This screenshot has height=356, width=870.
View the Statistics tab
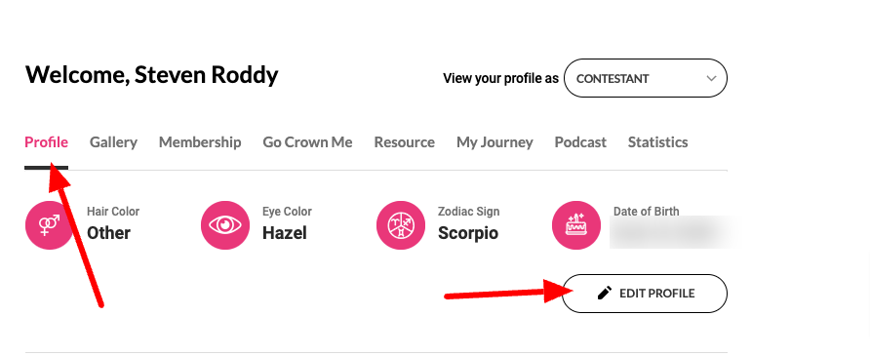coord(657,142)
